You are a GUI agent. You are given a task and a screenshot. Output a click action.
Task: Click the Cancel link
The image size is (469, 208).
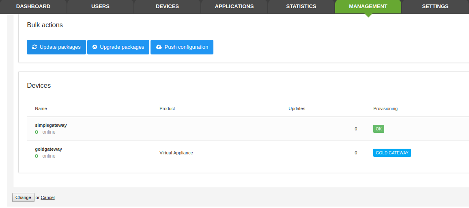[47, 197]
